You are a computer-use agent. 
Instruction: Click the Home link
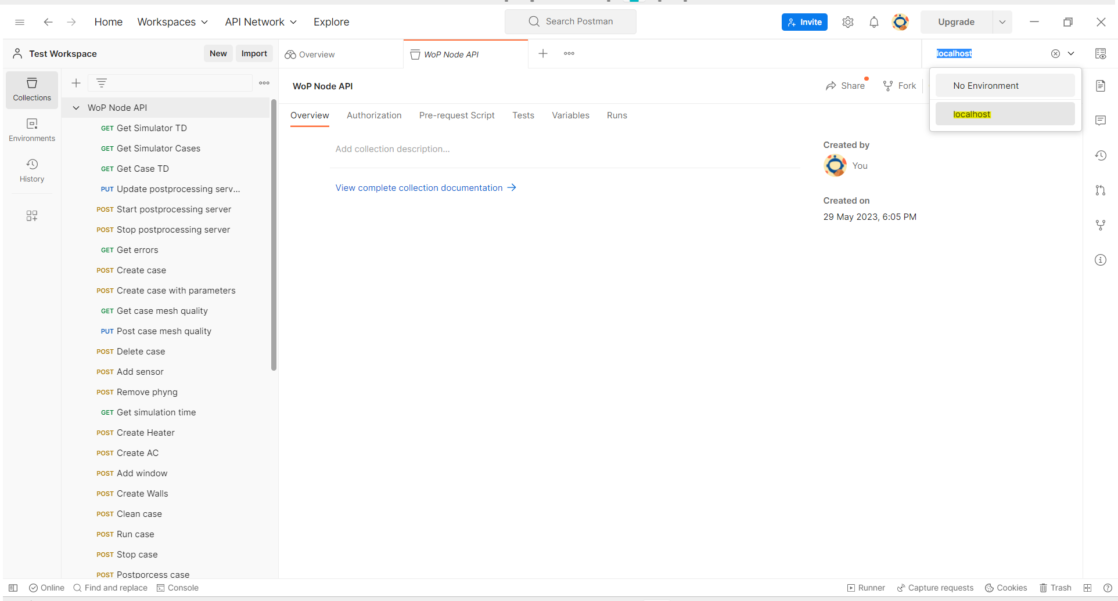point(109,22)
